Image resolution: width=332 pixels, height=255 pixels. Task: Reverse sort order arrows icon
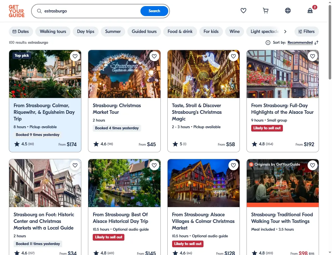(x=316, y=43)
